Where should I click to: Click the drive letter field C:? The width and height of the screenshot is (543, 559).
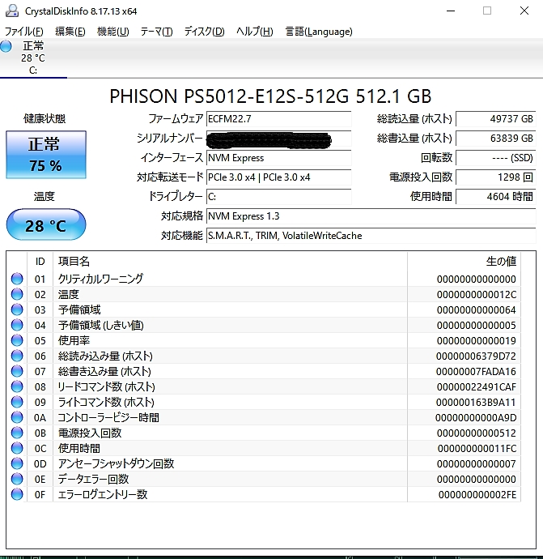(278, 196)
